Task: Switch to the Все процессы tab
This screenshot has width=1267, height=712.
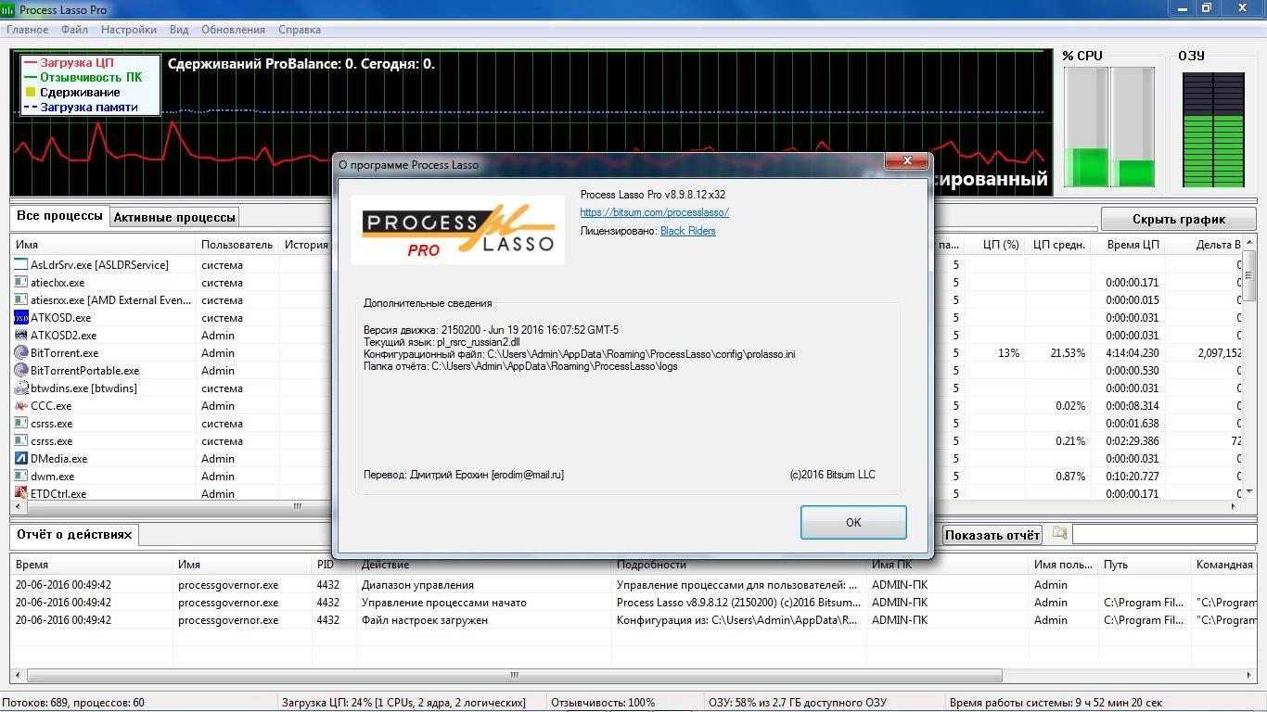Action: [59, 216]
